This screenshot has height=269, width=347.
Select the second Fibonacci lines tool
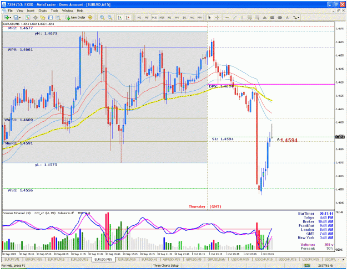257,17
